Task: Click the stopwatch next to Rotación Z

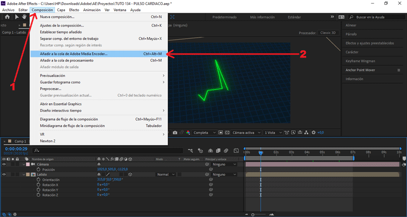Action: 39,195
